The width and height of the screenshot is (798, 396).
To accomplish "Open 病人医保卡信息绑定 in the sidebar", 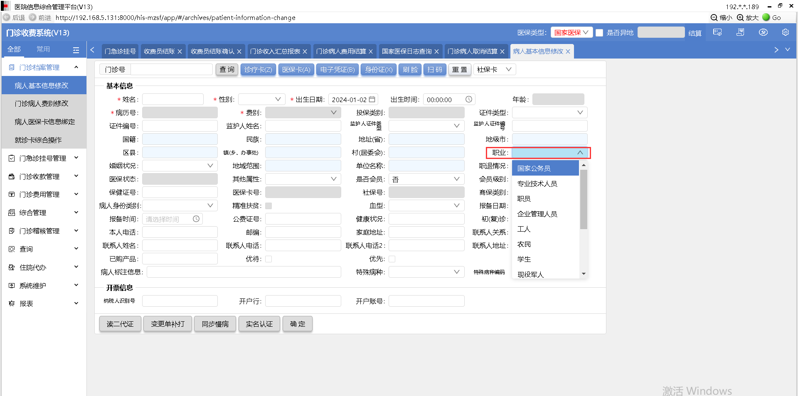I will pos(44,122).
